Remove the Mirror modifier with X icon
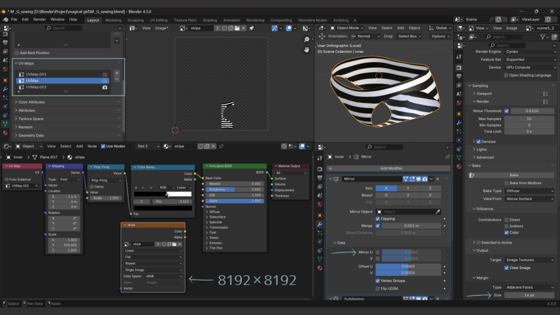This screenshot has height=315, width=560. pyautogui.click(x=438, y=179)
